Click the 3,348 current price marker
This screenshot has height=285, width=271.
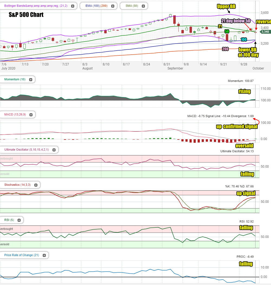pos(265,32)
